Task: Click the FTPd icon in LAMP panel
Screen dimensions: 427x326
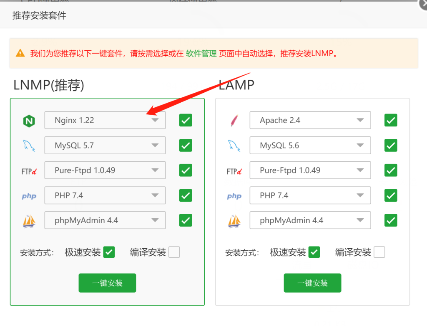Action: [234, 171]
